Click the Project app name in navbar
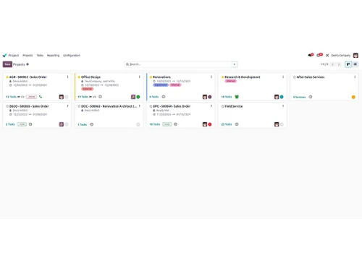362x271 pixels. (x=14, y=56)
